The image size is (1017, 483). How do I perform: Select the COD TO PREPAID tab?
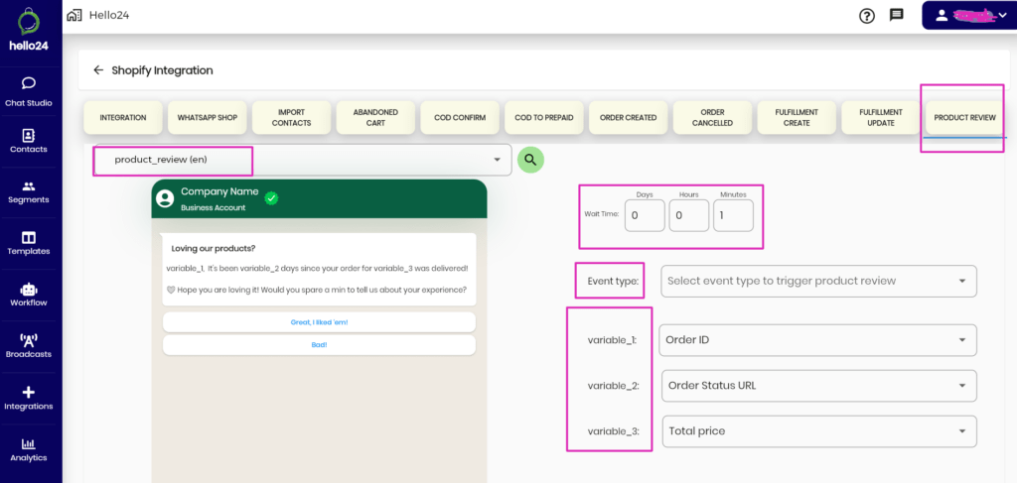coord(544,118)
